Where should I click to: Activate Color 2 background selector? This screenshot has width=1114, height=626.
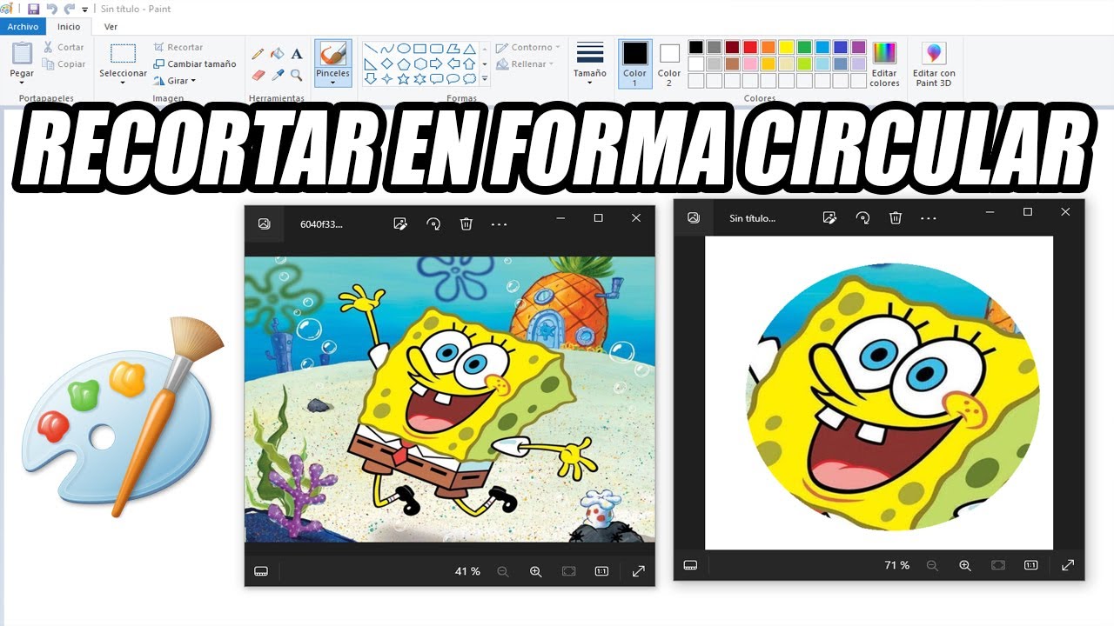669,63
